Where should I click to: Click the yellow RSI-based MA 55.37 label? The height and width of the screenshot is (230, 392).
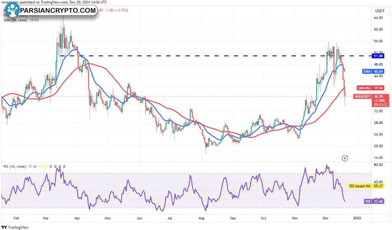pos(366,186)
